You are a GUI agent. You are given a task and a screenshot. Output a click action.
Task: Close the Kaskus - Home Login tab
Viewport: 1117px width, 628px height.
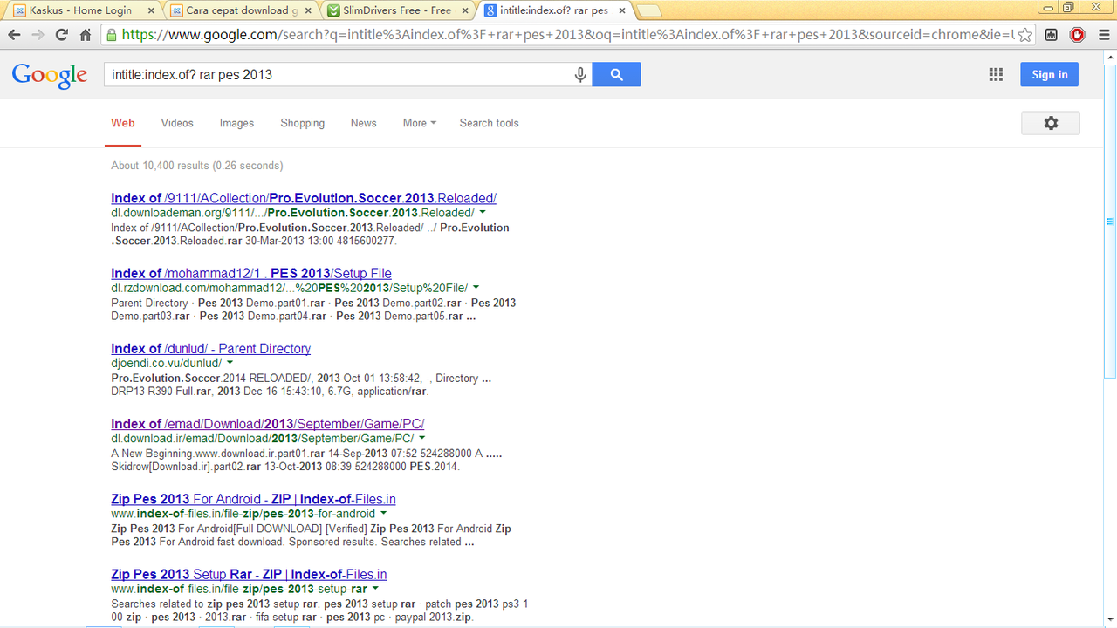150,10
